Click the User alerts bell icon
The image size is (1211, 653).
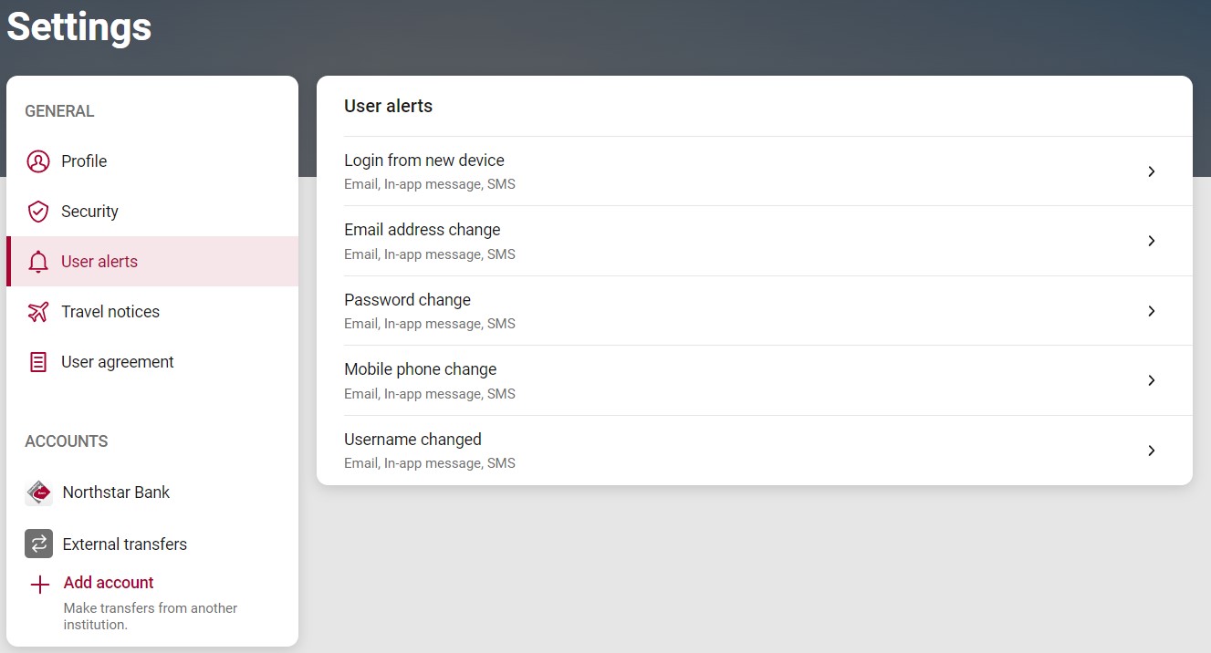coord(37,262)
